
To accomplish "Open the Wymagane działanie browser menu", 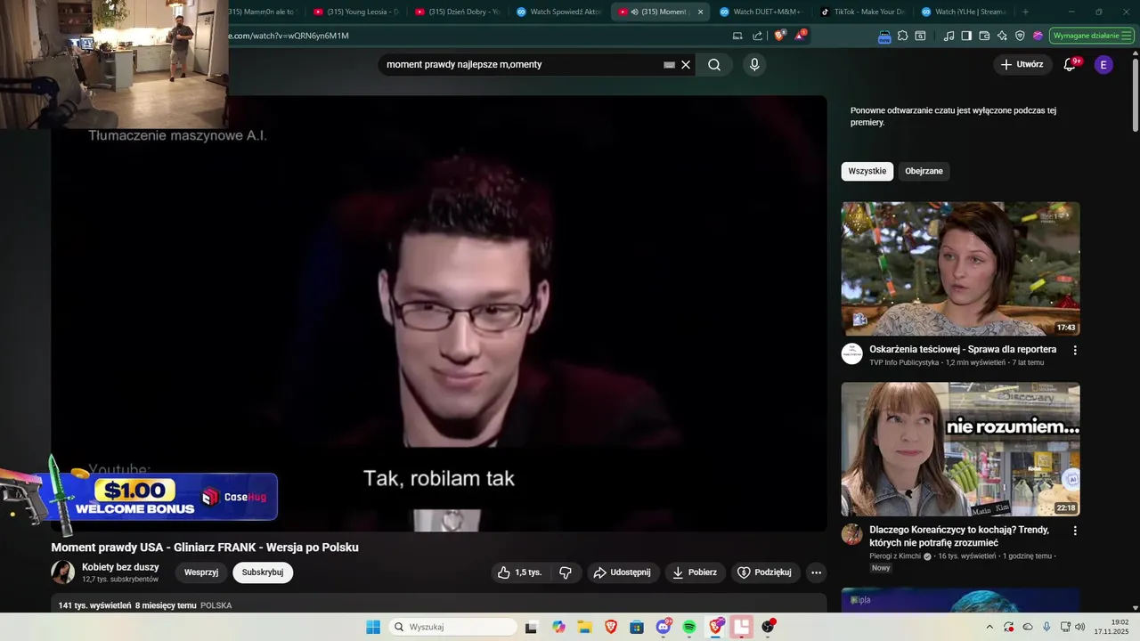I will tap(1091, 36).
